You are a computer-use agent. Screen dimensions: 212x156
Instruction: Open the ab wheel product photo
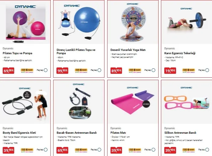187,22
